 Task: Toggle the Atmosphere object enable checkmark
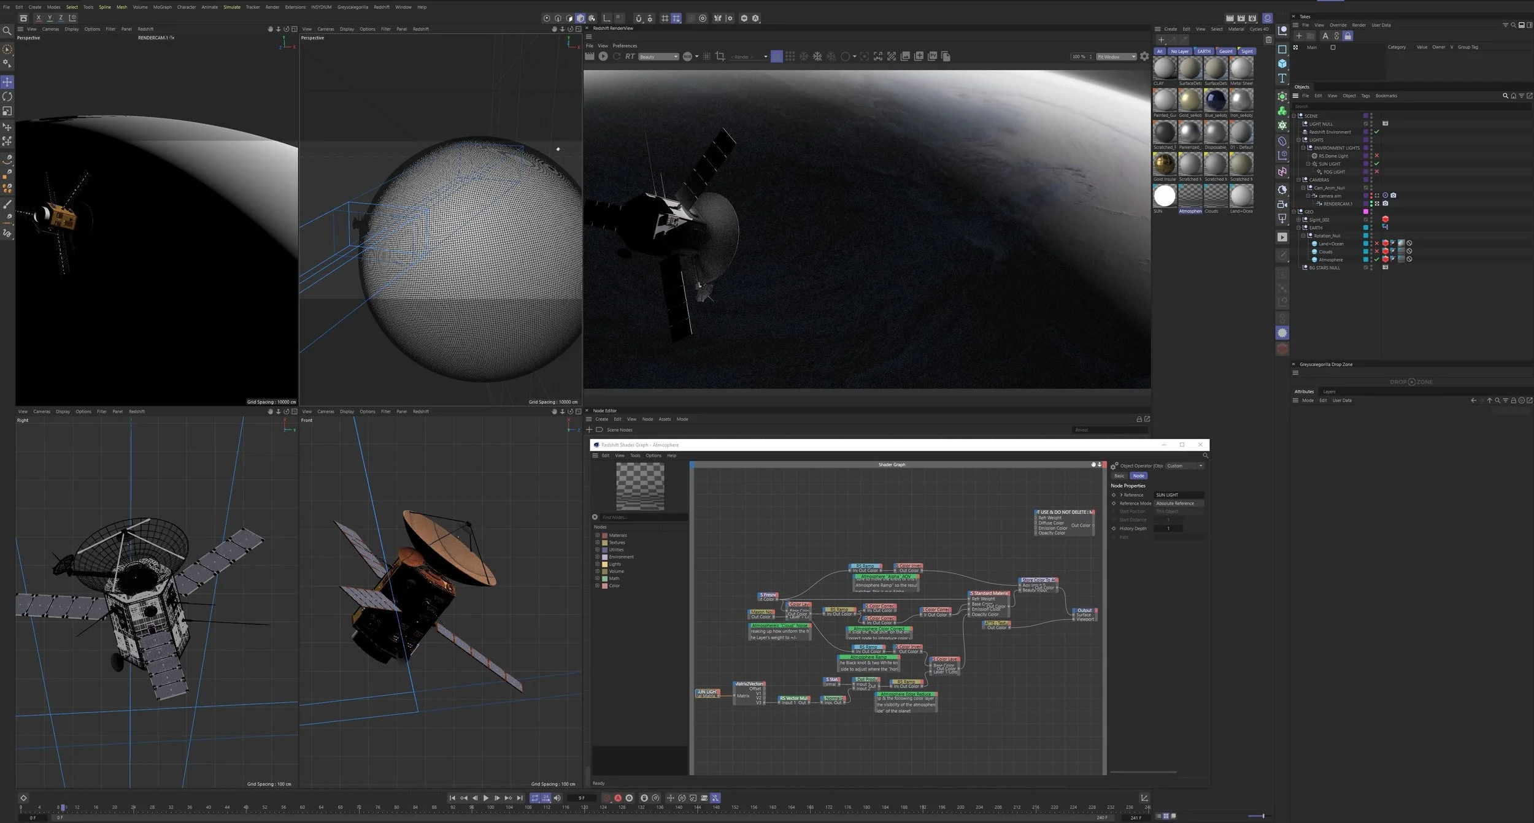click(x=1377, y=259)
